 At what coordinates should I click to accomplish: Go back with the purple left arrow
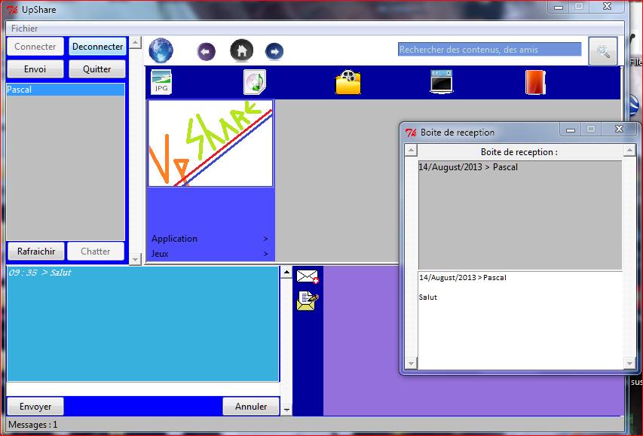pos(207,52)
